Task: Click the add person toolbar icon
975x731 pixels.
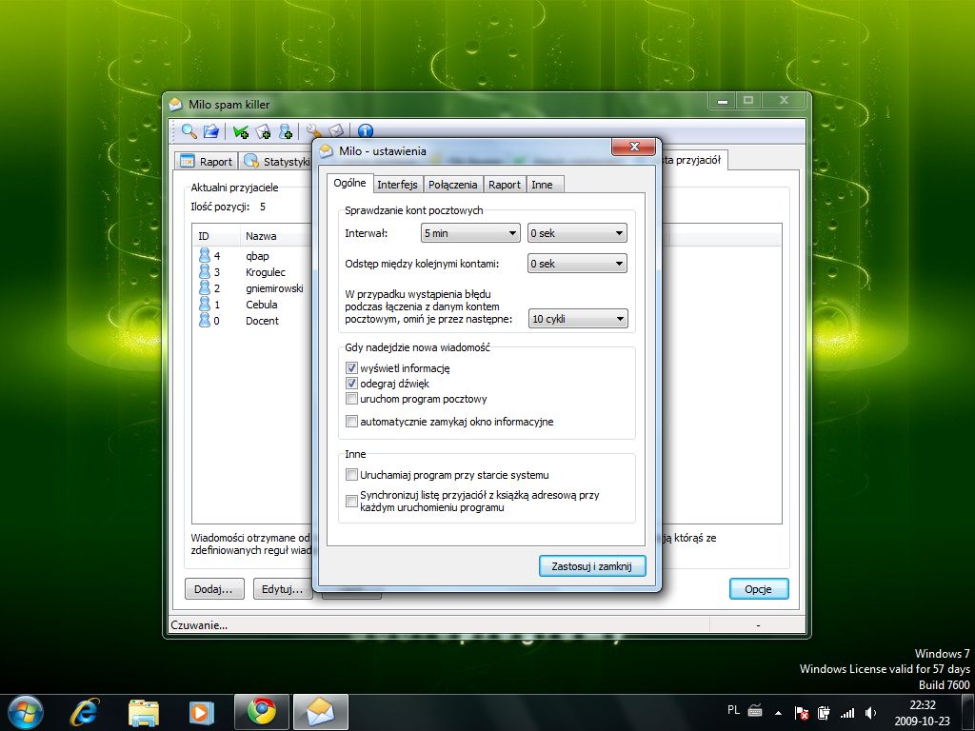Action: [286, 131]
